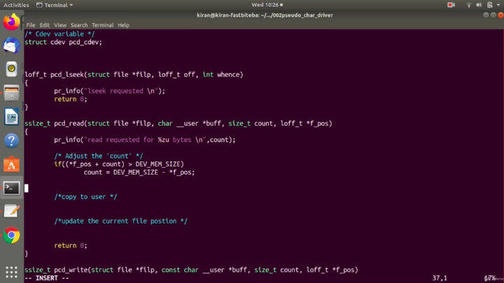Maximize the terminal window
Screen dimensions: 504x283
tap(493, 15)
